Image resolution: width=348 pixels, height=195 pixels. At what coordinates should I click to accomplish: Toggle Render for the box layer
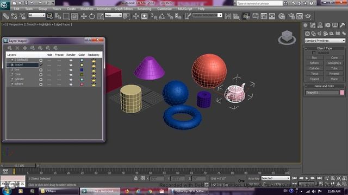pos(71,70)
